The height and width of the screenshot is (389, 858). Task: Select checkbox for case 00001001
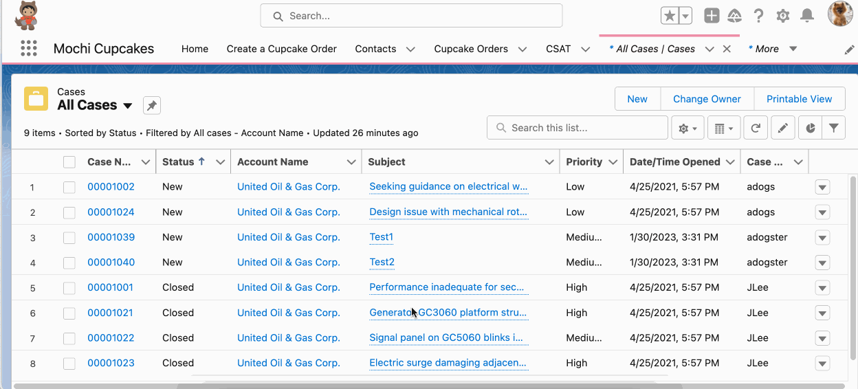[x=69, y=288]
